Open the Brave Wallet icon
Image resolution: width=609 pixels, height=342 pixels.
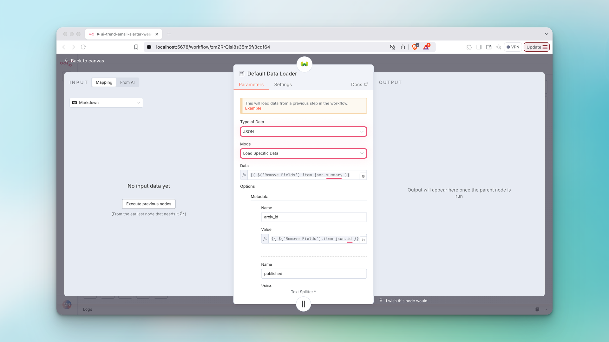pos(489,47)
